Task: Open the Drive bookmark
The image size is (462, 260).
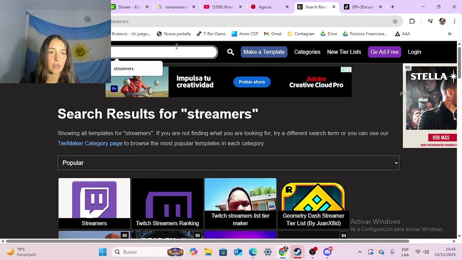Action: pyautogui.click(x=328, y=34)
